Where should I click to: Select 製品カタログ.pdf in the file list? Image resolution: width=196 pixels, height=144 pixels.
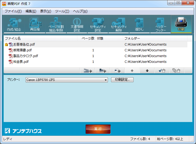26,56
